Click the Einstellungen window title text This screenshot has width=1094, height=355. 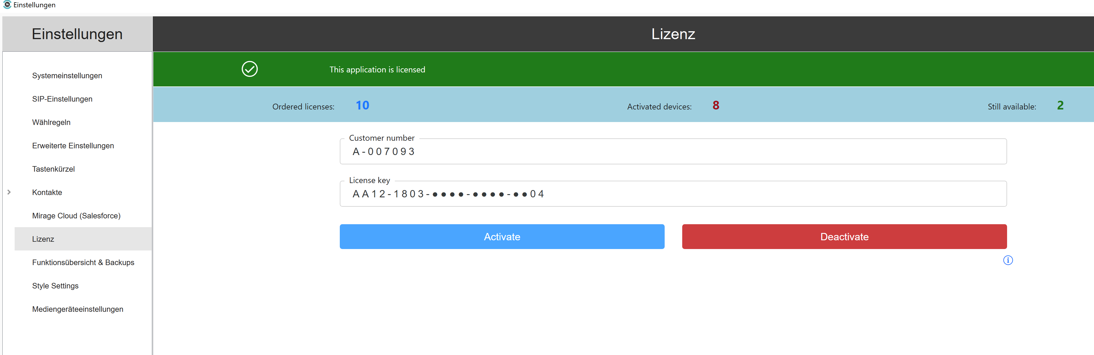pos(35,5)
